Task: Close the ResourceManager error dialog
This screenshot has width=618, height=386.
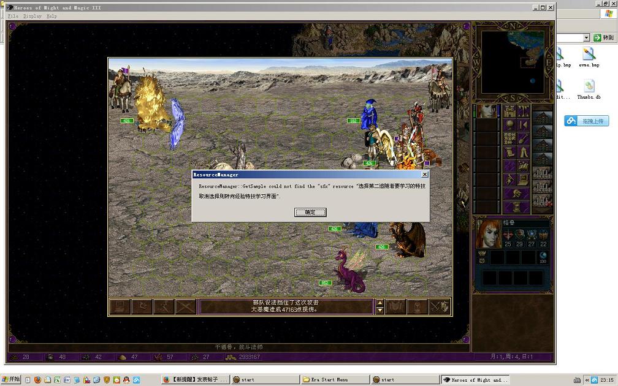Action: coord(424,174)
